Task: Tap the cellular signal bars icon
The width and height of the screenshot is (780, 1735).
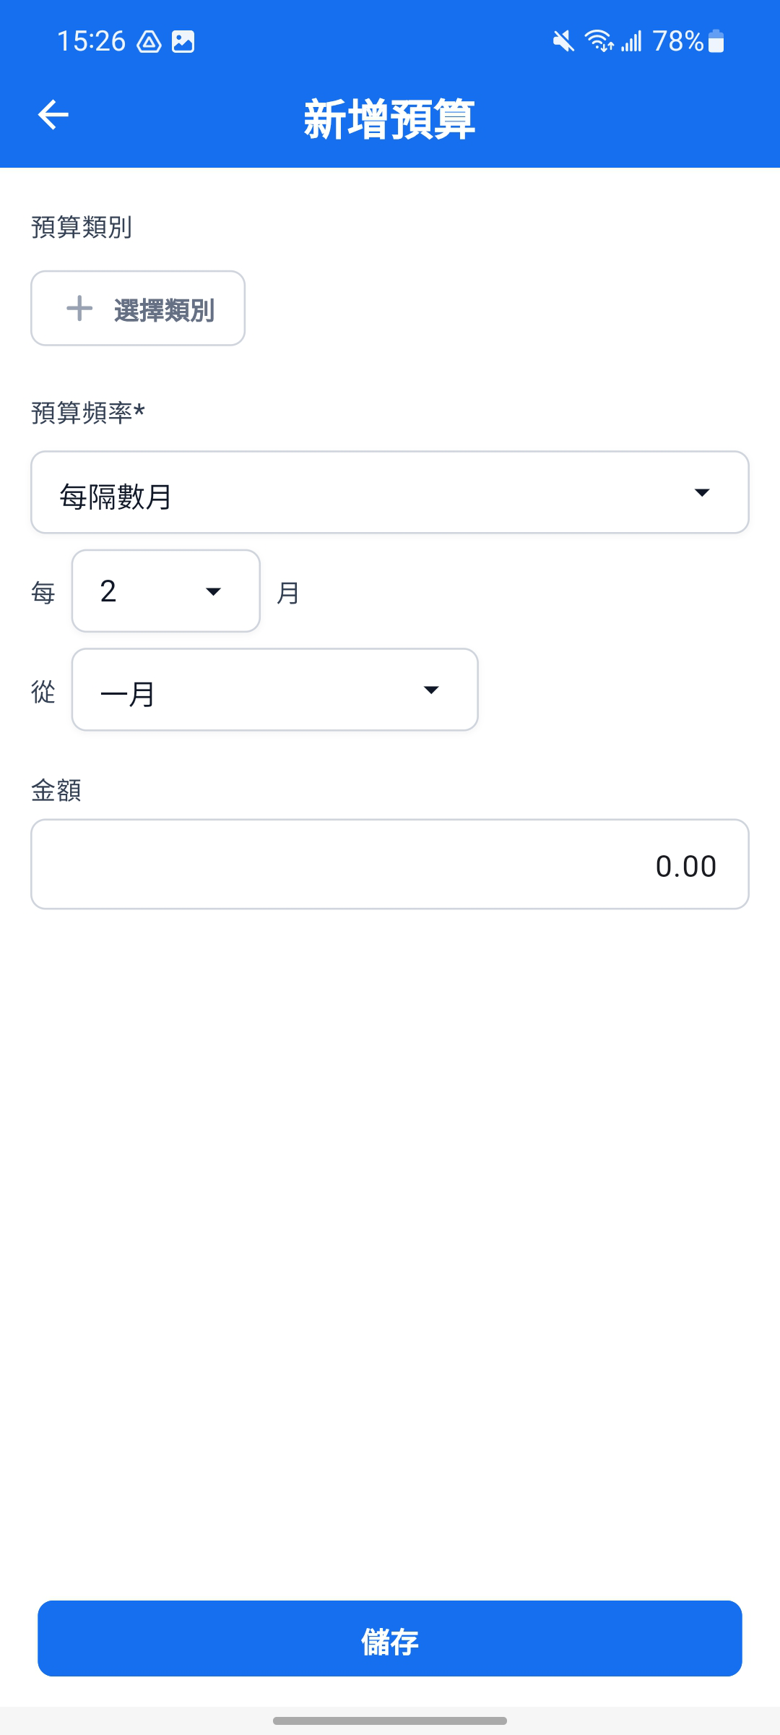Action: [631, 42]
